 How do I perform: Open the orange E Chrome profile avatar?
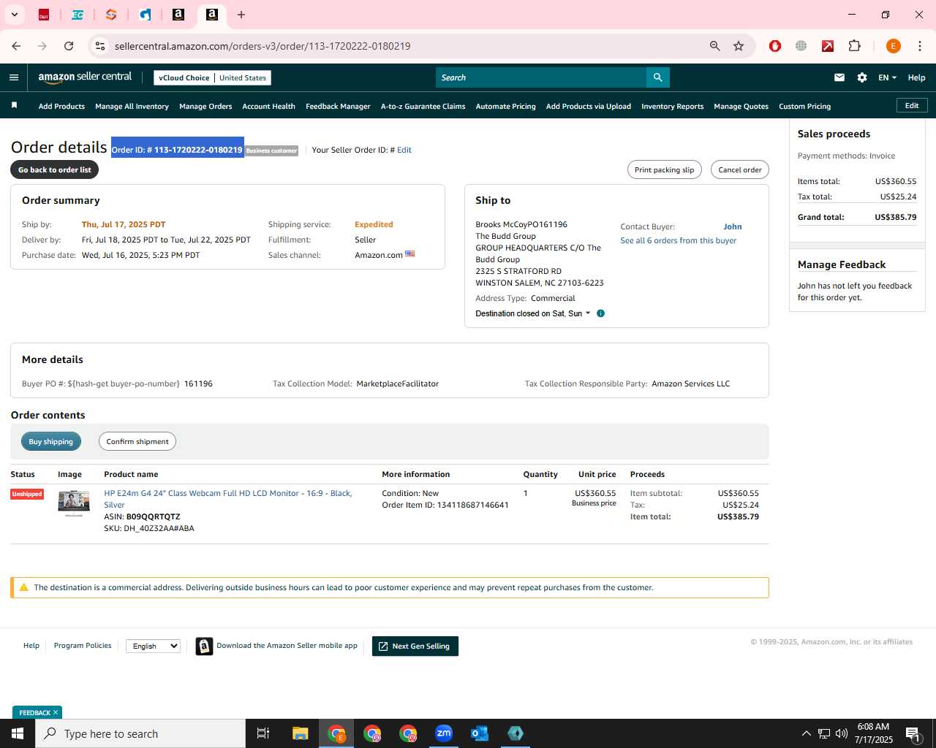click(x=893, y=46)
